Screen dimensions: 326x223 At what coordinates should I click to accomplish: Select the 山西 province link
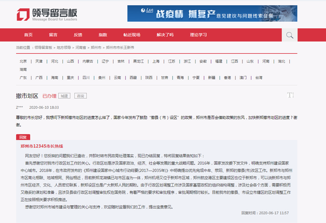coord(71,61)
